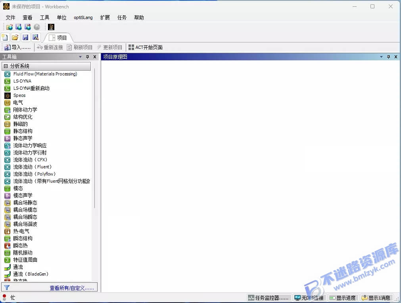Select LS-DYNA重新启动 item text
The image size is (401, 303).
click(x=31, y=89)
